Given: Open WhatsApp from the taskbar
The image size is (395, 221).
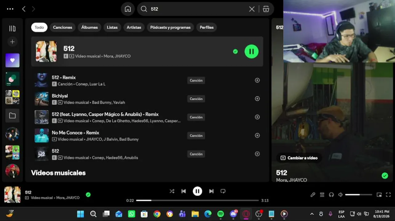Looking at the screenshot, I should pyautogui.click(x=131, y=214).
